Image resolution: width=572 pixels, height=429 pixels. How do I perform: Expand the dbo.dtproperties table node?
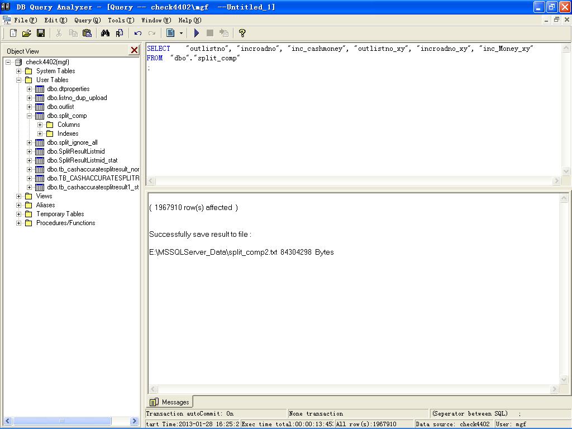(x=29, y=89)
